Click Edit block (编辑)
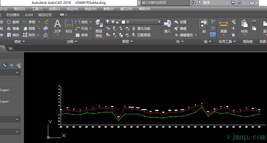267x143 pixels. click(x=180, y=28)
